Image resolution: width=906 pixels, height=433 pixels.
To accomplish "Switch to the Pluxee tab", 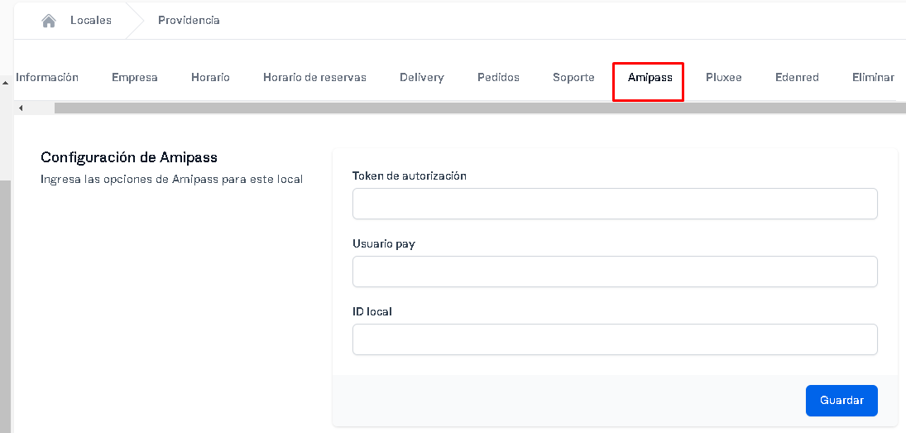I will pos(723,78).
